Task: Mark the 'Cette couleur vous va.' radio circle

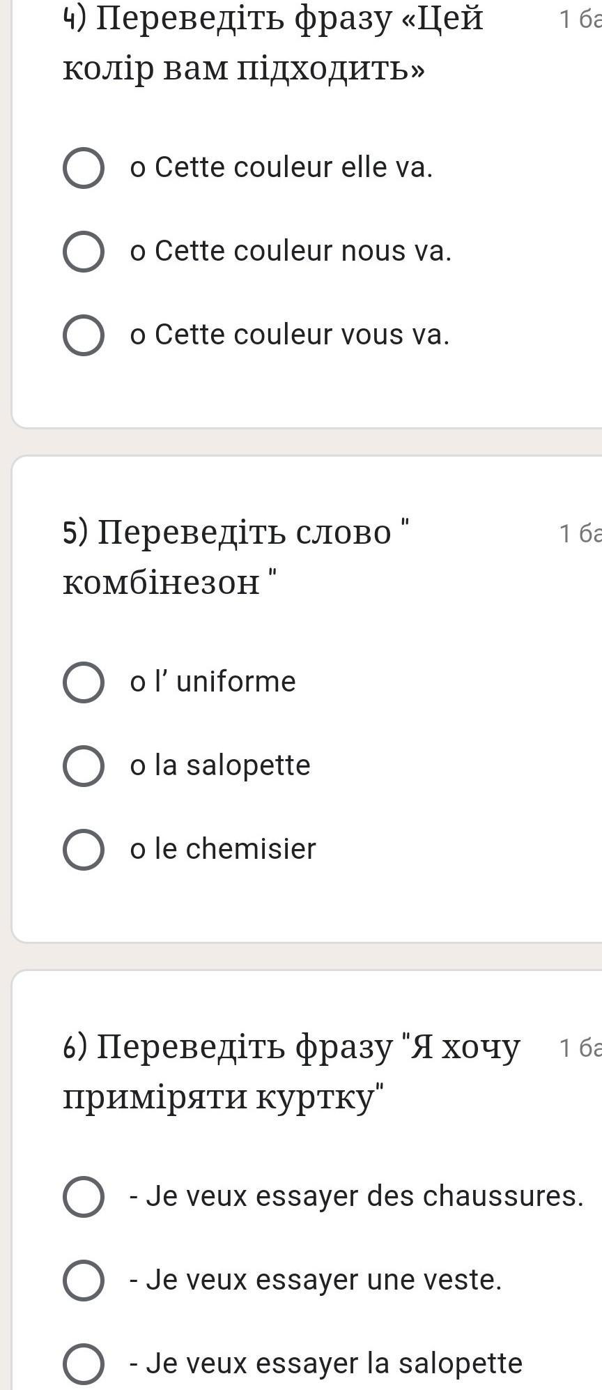Action: pos(84,335)
